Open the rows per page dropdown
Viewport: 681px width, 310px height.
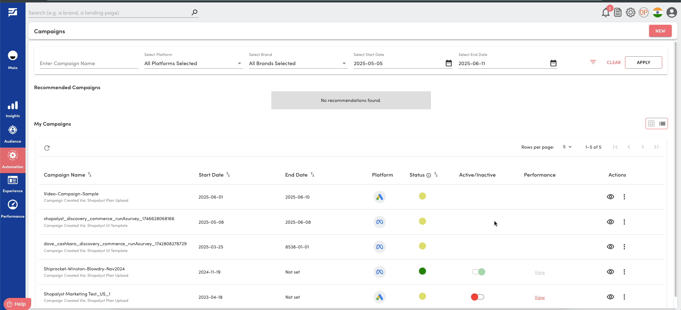tap(567, 147)
